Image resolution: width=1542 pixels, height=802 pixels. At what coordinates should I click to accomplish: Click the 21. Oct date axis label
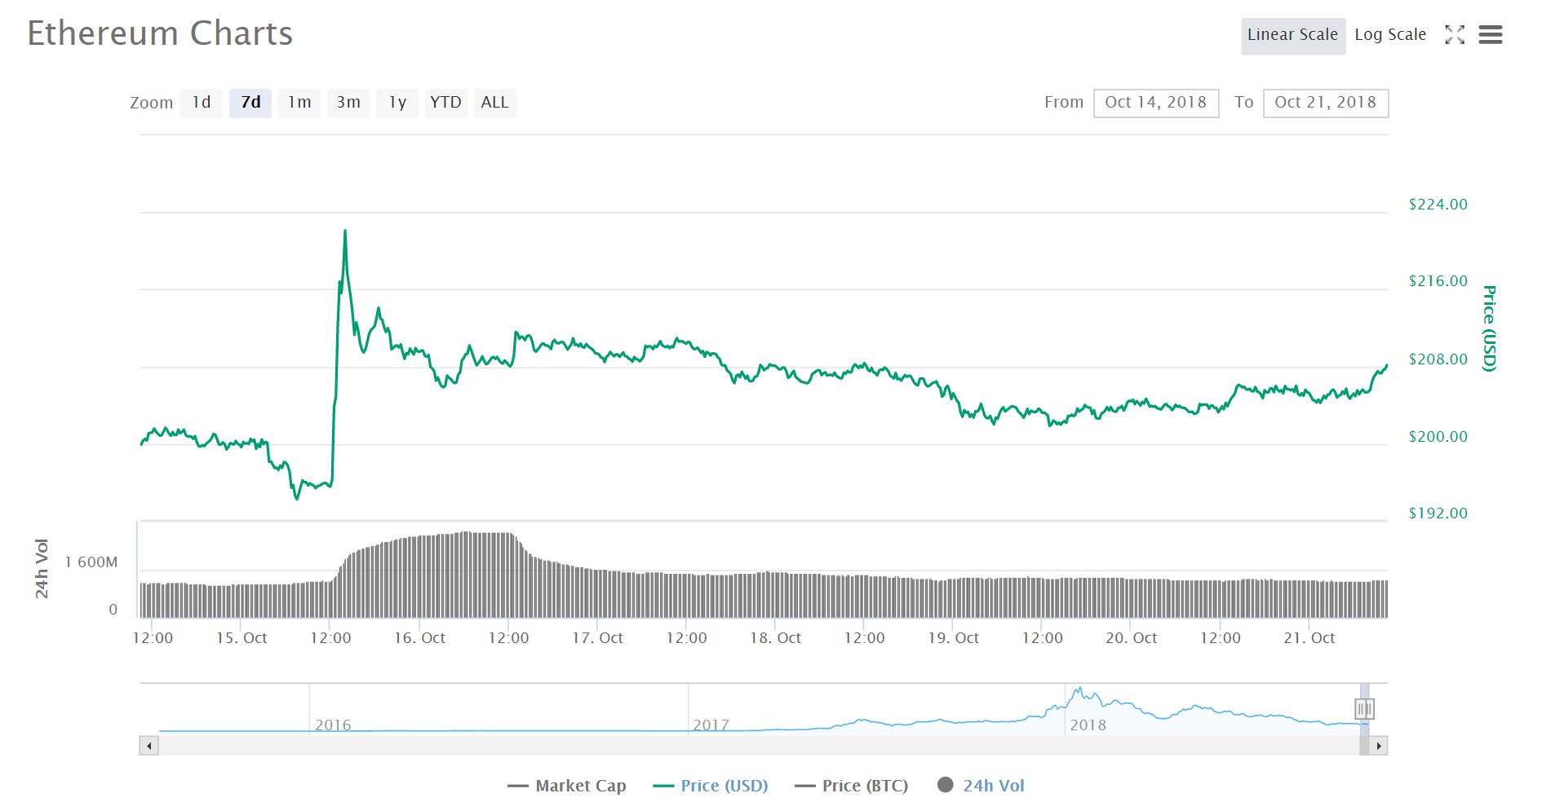click(x=1309, y=638)
